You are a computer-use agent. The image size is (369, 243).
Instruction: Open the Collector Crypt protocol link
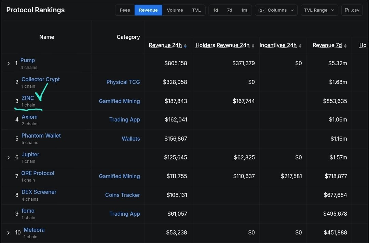(x=40, y=79)
